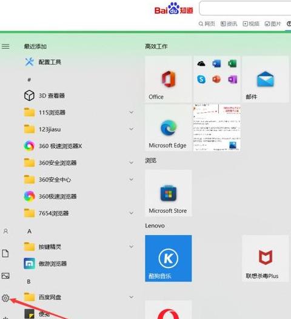Image resolution: width=291 pixels, height=319 pixels.
Task: Click the Baidu search input field
Action: [x=245, y=8]
